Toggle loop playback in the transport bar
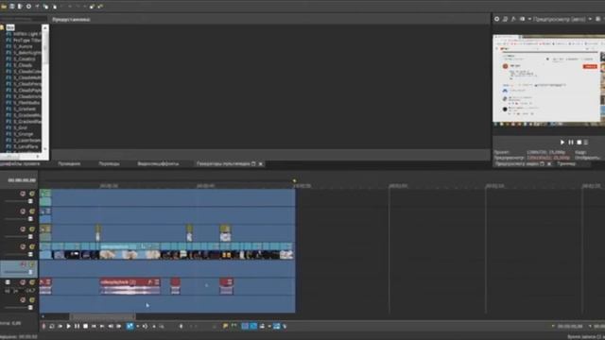The height and width of the screenshot is (340, 605). coord(52,326)
